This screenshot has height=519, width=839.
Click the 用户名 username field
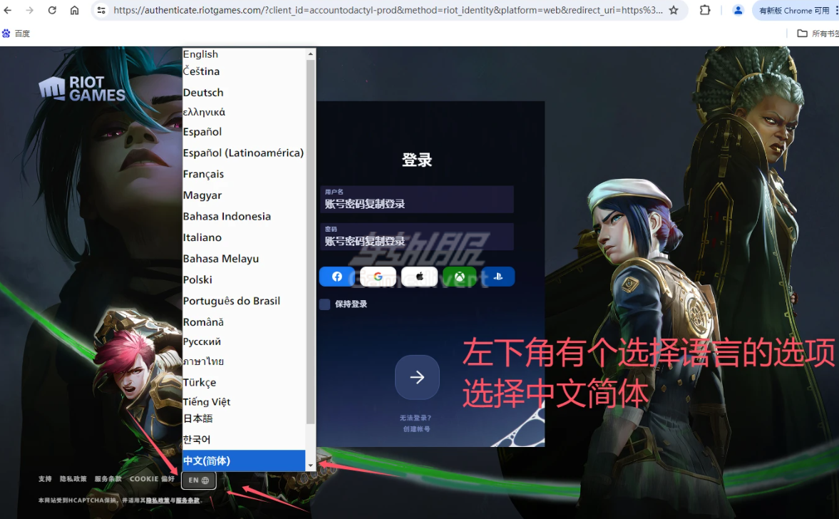(x=417, y=199)
